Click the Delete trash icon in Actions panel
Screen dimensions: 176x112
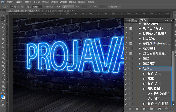tap(166, 109)
